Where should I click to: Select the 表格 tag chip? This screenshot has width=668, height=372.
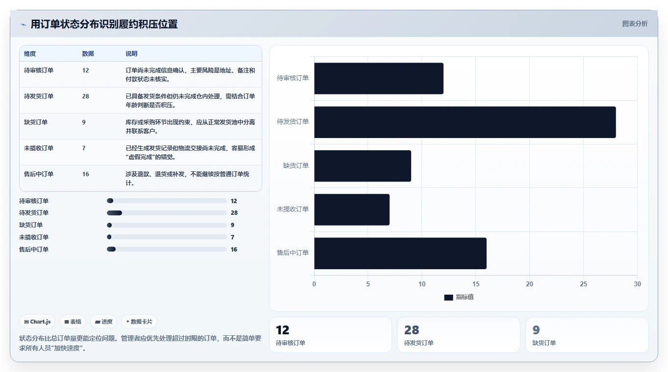[x=73, y=322]
